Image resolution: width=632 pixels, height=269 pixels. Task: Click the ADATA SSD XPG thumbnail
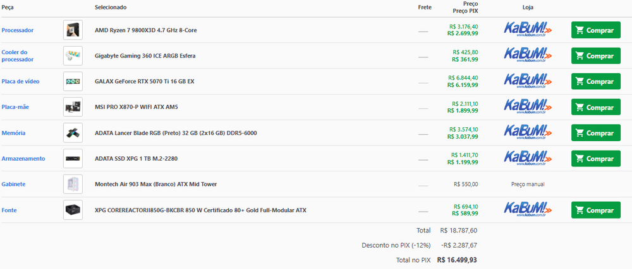tap(73, 158)
